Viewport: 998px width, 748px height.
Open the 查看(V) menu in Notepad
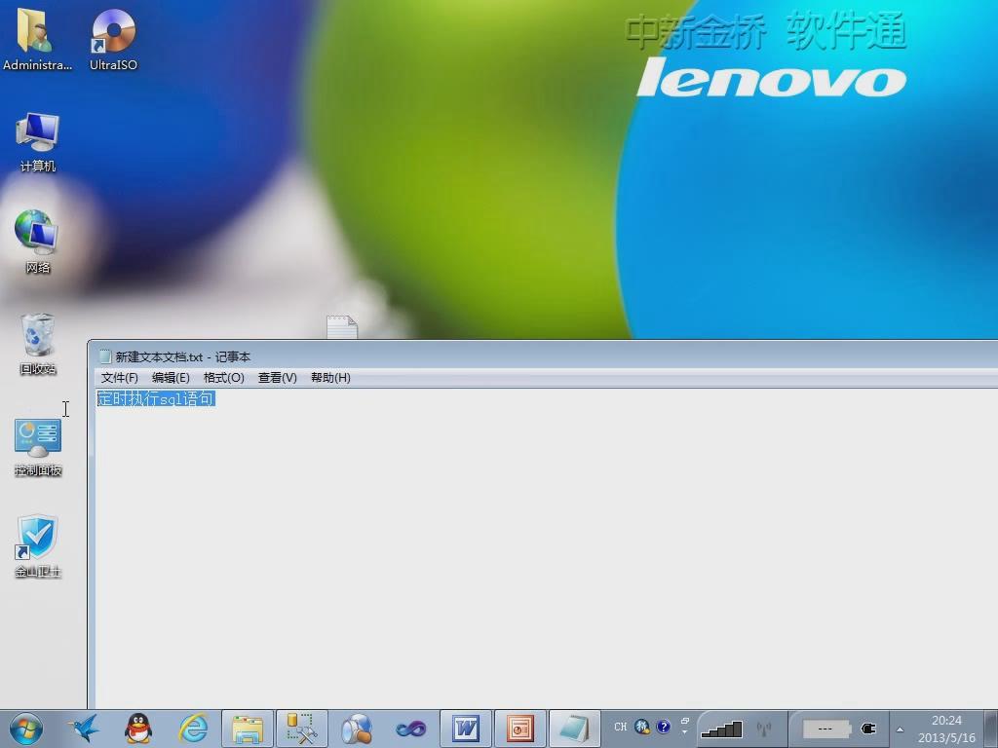pos(277,378)
